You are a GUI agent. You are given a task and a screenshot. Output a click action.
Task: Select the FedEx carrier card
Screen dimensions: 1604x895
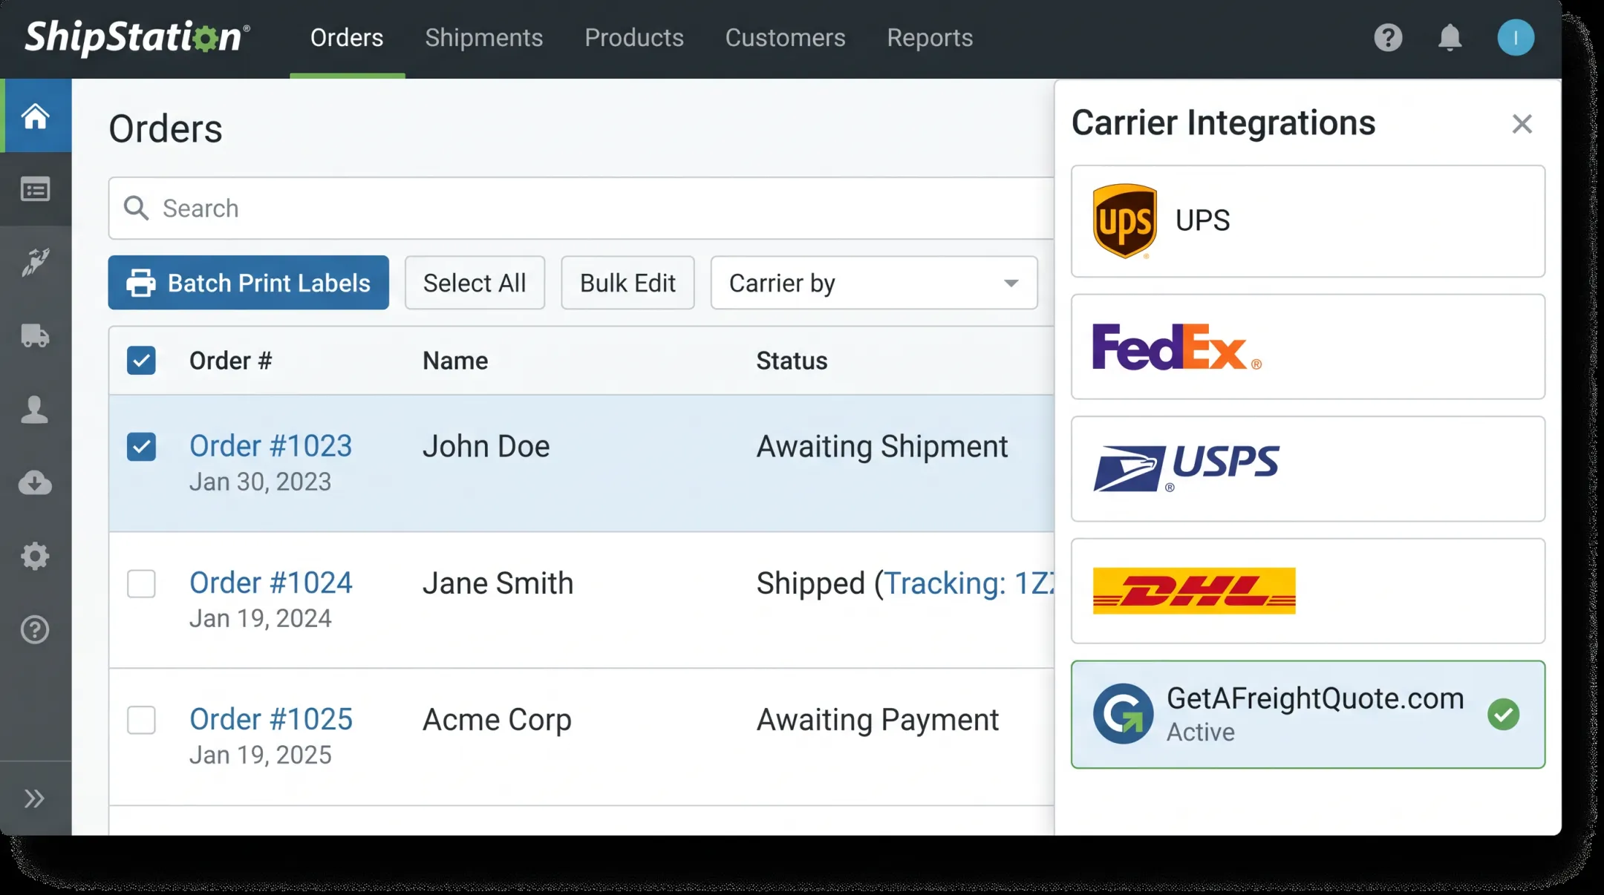click(1308, 347)
